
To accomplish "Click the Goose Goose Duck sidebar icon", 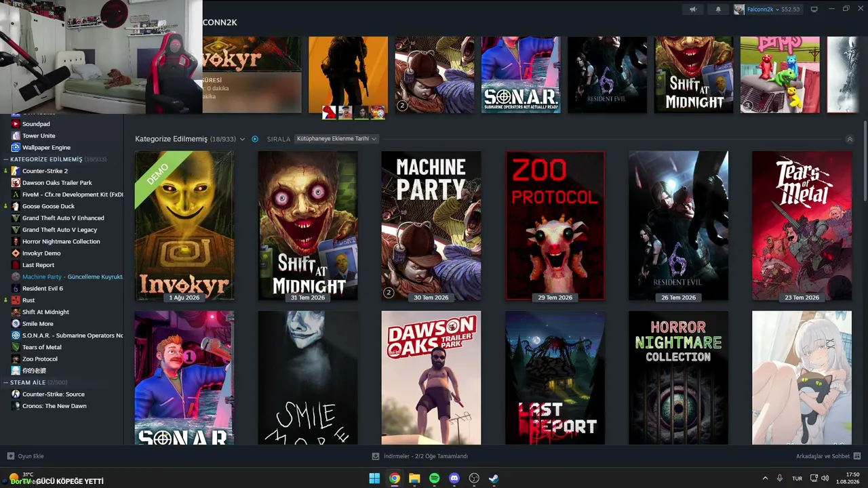I will [x=16, y=206].
